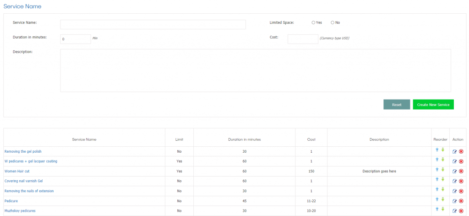Select No for Limited Space
Screen dimensions: 469x216
tap(333, 22)
